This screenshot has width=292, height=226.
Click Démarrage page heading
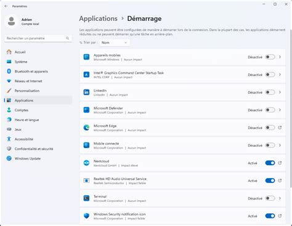coord(144,18)
